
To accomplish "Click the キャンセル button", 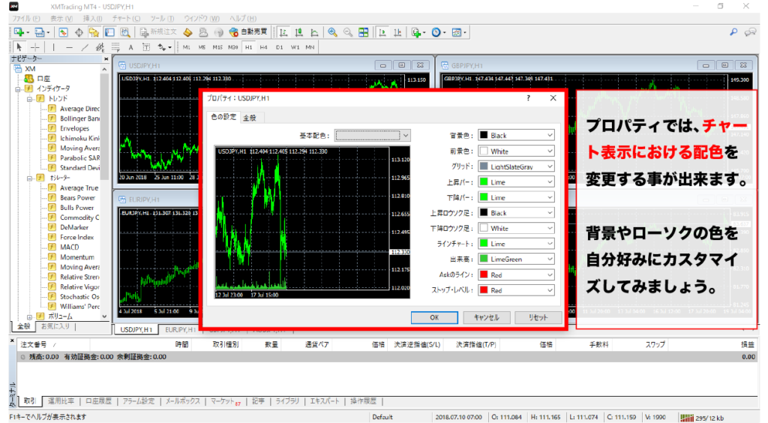I will (486, 317).
